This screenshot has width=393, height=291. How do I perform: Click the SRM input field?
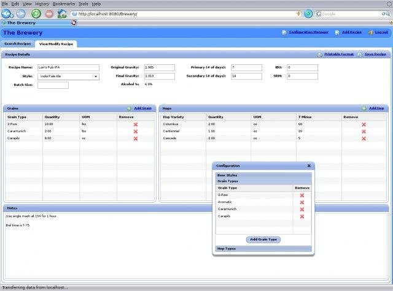(x=302, y=76)
